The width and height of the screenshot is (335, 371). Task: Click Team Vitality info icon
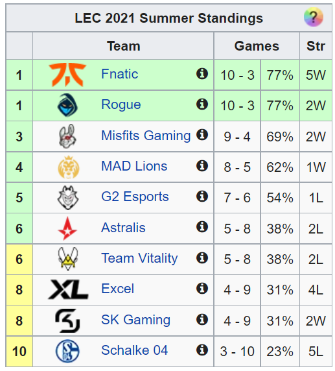click(202, 257)
